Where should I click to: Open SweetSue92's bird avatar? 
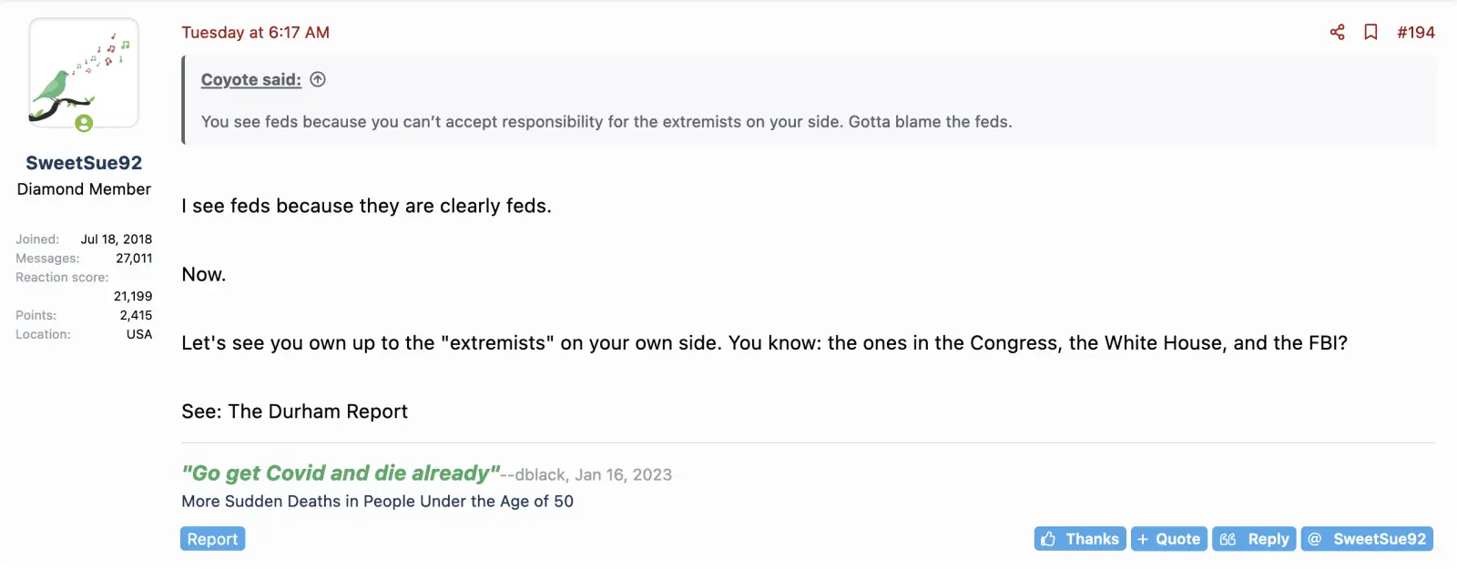pos(84,73)
